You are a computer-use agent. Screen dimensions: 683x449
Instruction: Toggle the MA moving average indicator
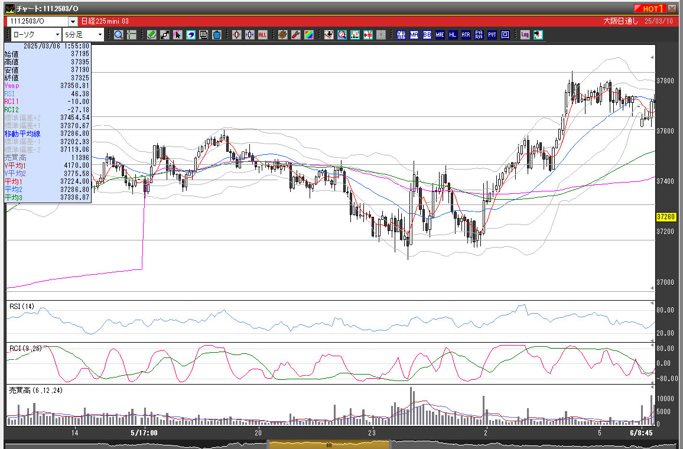click(x=414, y=35)
